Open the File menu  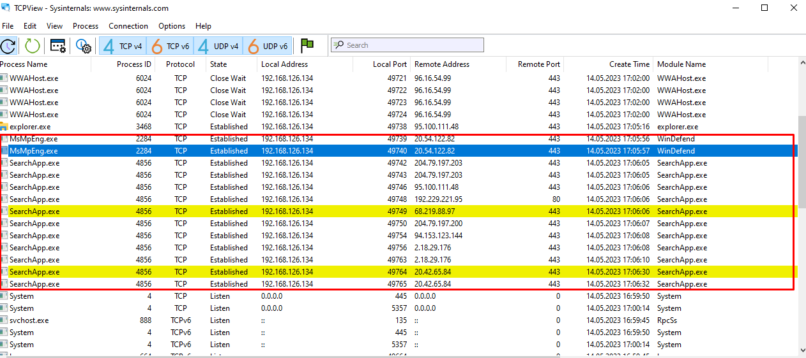pyautogui.click(x=8, y=26)
